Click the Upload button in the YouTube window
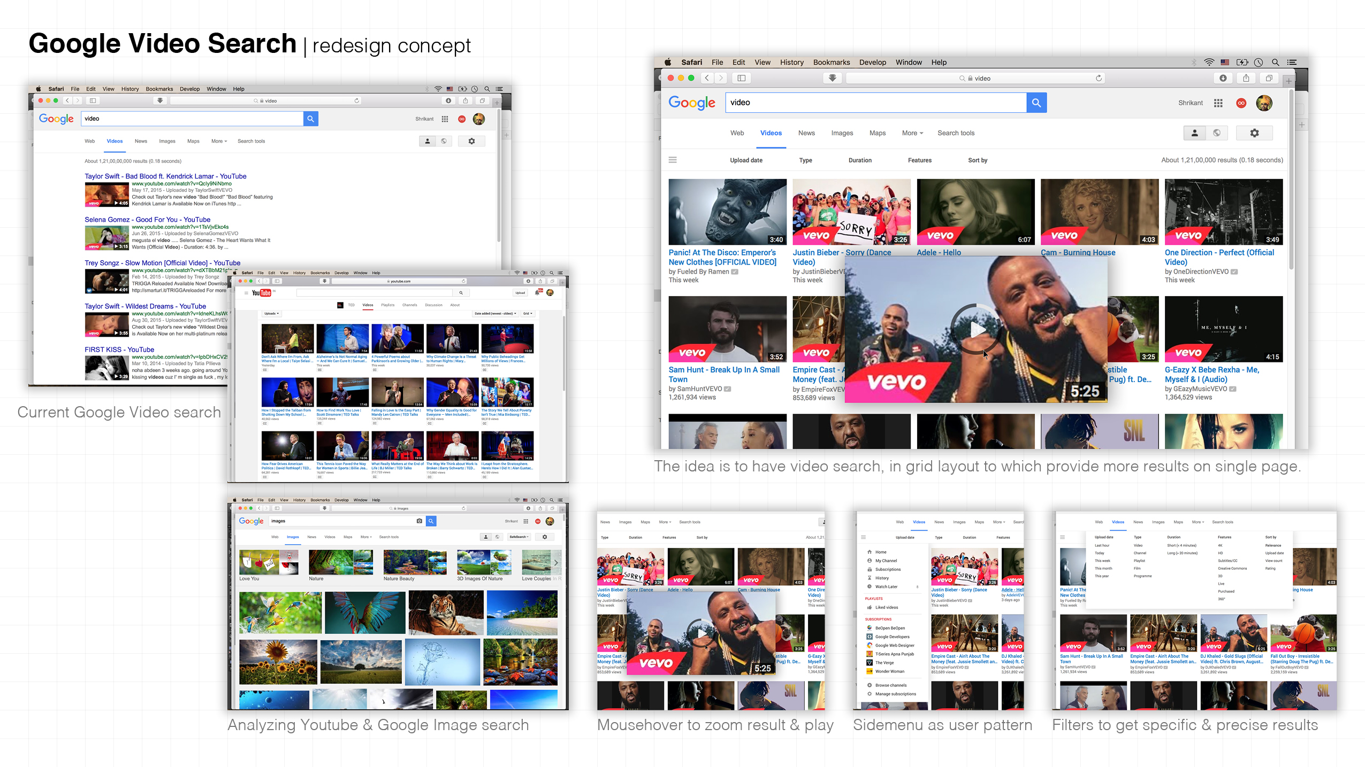Screen dimensions: 1365x767 point(520,293)
